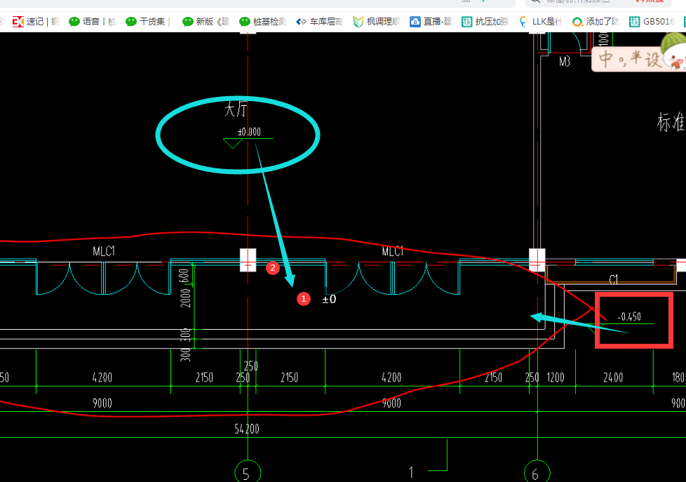686x482 pixels.
Task: Open the 桩基检测 bookmark
Action: tap(262, 22)
